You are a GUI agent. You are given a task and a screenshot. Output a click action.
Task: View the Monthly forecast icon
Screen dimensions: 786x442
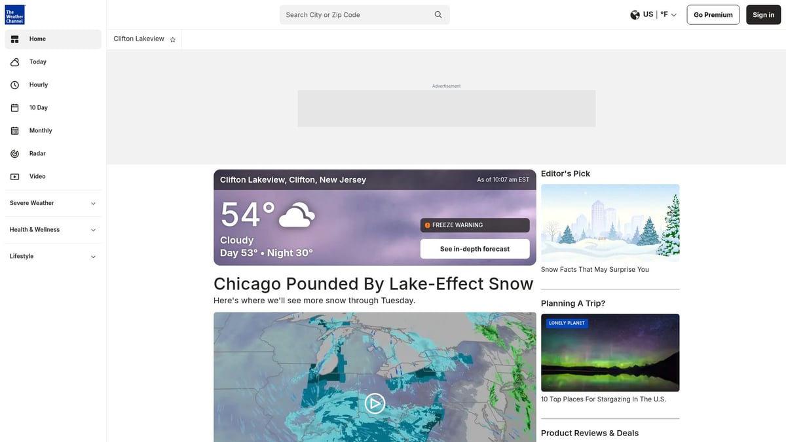click(15, 130)
